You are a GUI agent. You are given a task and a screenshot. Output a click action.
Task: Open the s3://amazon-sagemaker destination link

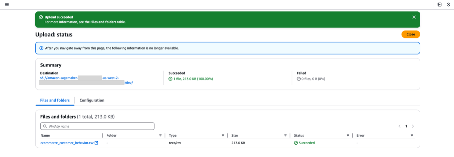click(x=79, y=78)
